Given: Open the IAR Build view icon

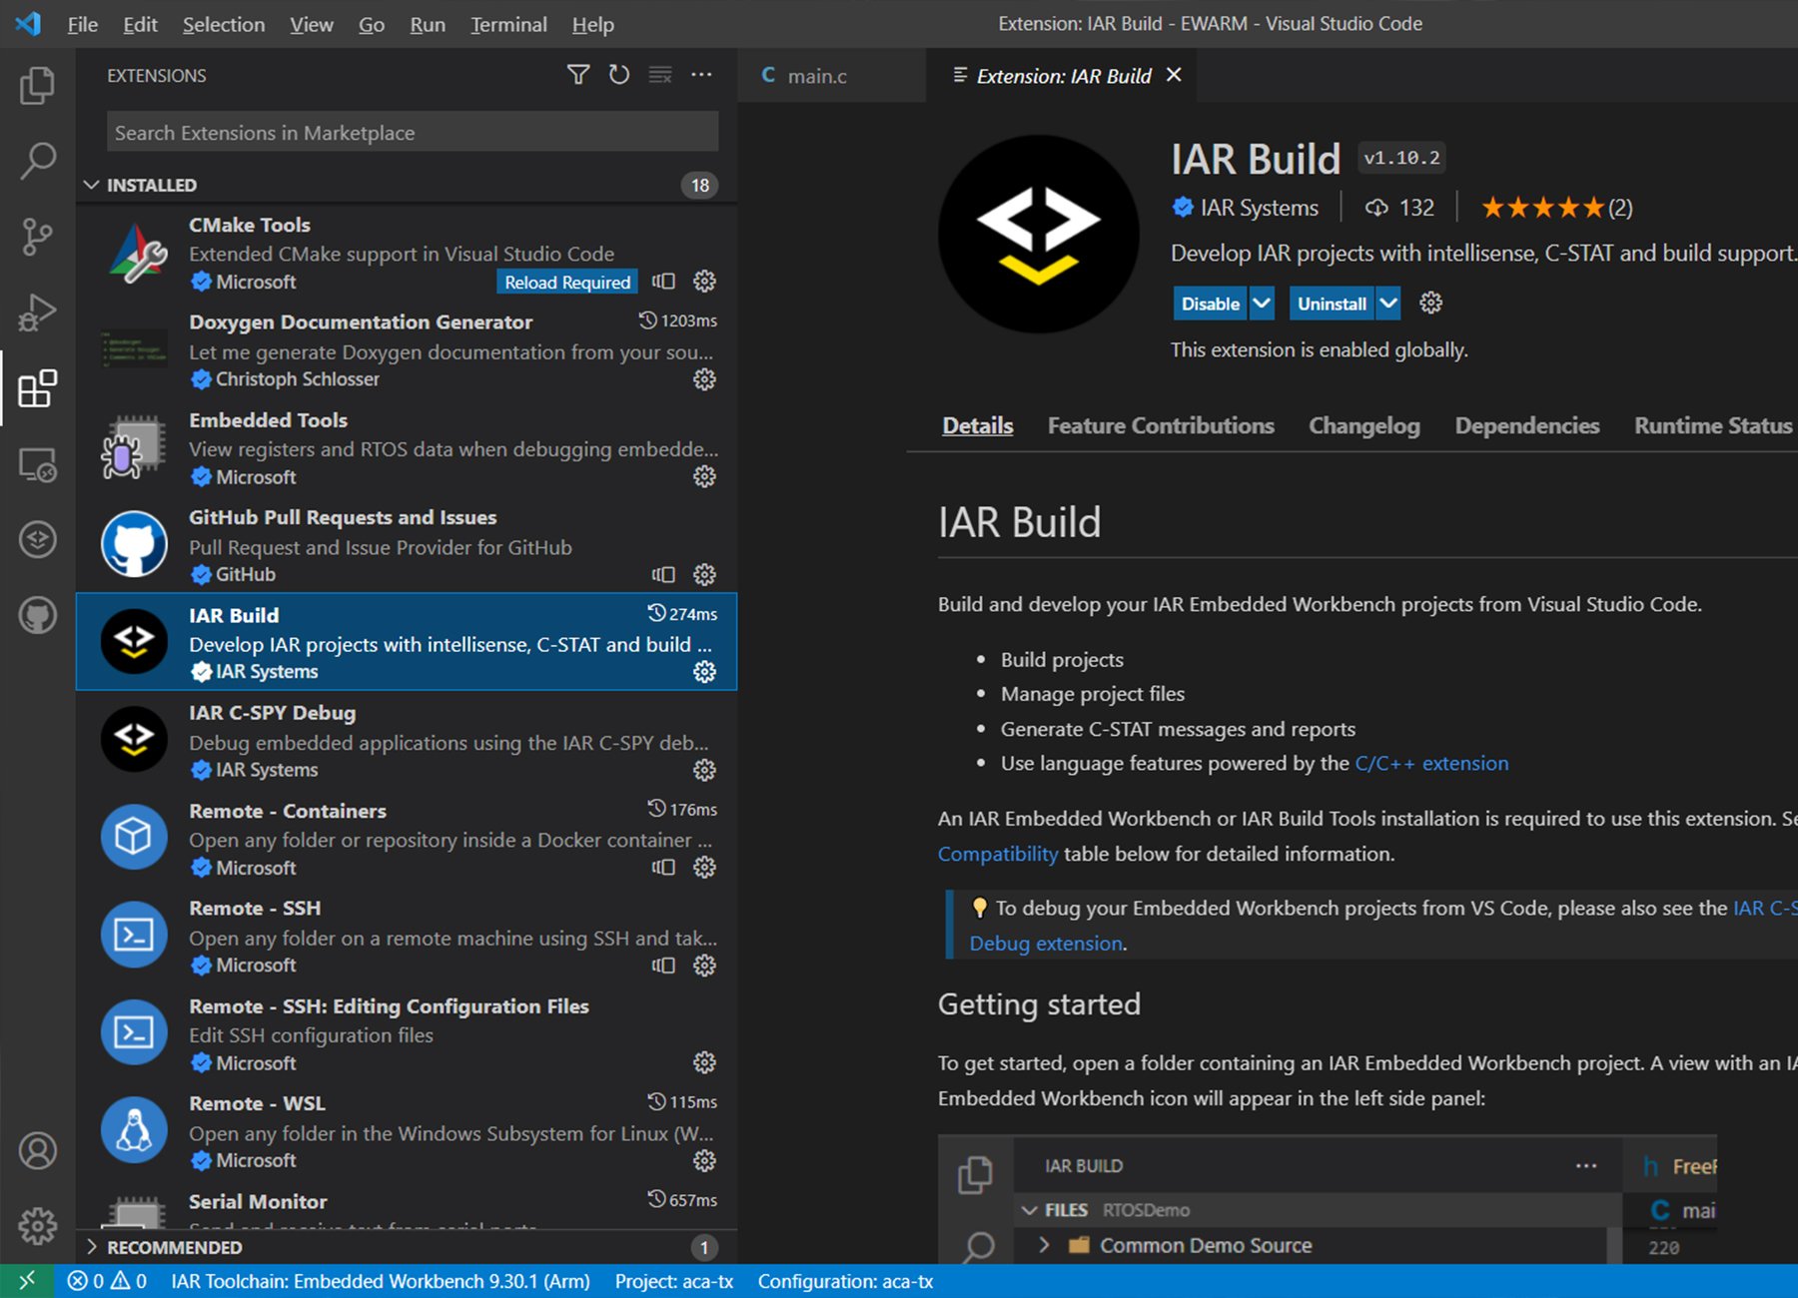Looking at the screenshot, I should click(37, 539).
